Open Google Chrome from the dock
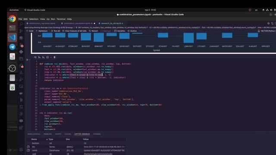Image resolution: width=276 pixels, height=155 pixels. tap(13, 19)
